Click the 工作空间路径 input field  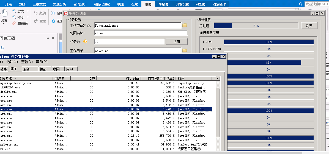(138, 26)
